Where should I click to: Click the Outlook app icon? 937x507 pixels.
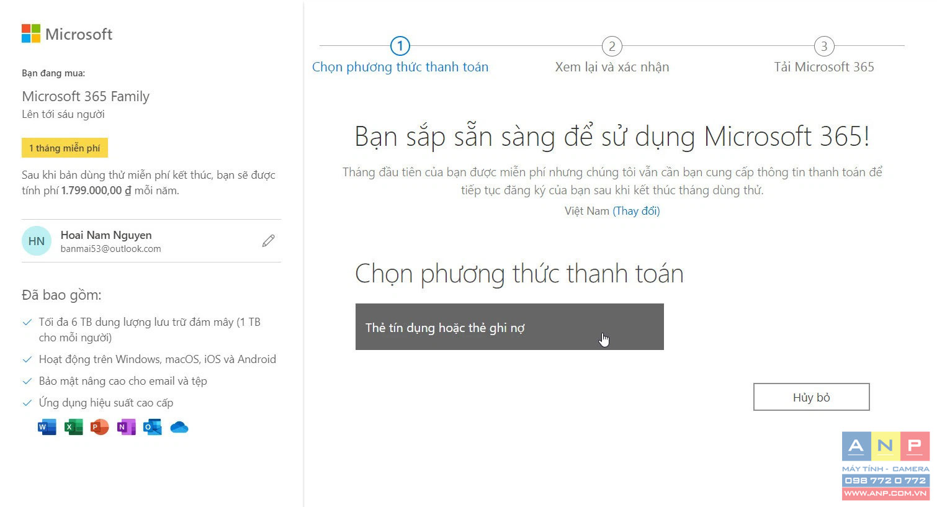tap(152, 427)
